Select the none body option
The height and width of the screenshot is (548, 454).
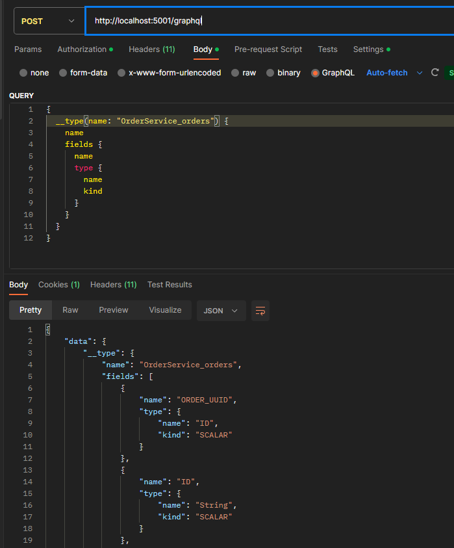[x=34, y=73]
